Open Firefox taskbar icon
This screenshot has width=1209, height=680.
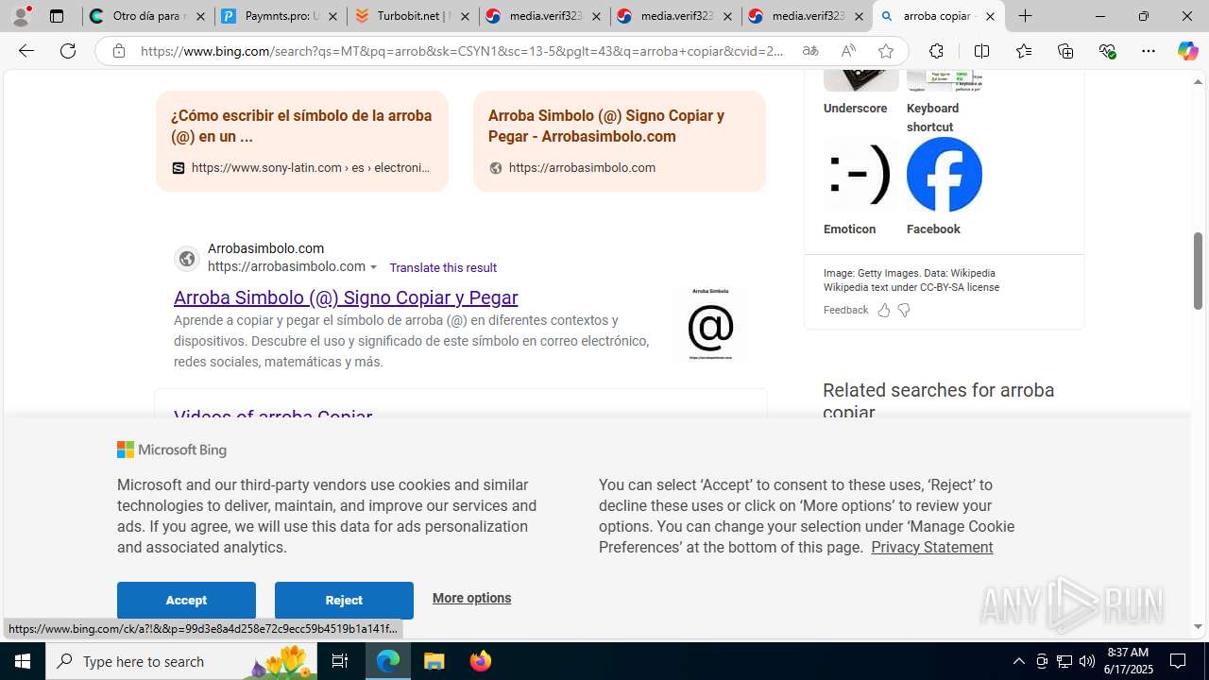[x=481, y=661]
